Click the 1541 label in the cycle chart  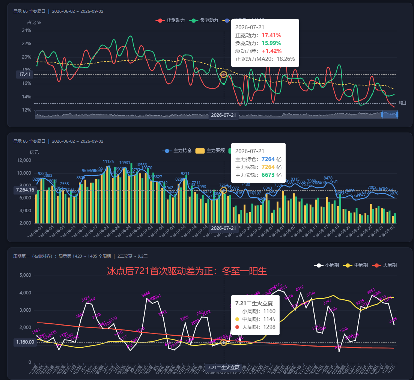click(36, 332)
